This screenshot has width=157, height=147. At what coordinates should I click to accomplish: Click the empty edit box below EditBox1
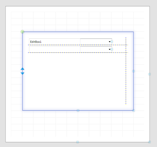pyautogui.click(x=55, y=49)
